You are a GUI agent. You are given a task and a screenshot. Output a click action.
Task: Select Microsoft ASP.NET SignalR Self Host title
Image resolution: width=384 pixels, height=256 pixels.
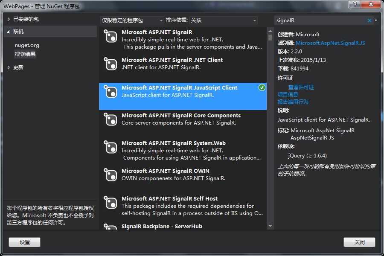170,199
